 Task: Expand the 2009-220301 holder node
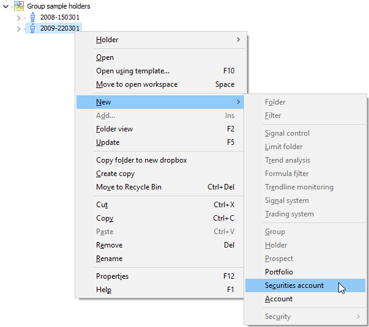click(18, 28)
